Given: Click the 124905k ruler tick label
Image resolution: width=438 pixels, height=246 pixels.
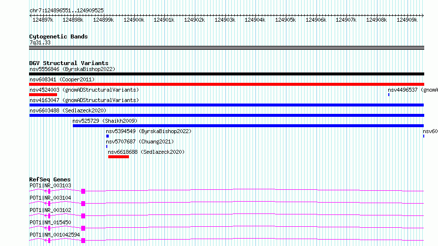Looking at the screenshot, I should pos(285,20).
